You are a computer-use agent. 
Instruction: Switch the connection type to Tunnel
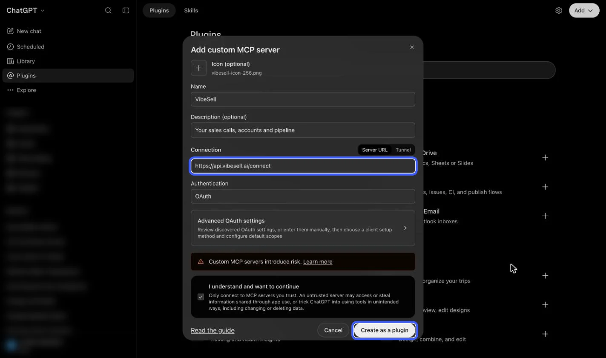tap(403, 150)
